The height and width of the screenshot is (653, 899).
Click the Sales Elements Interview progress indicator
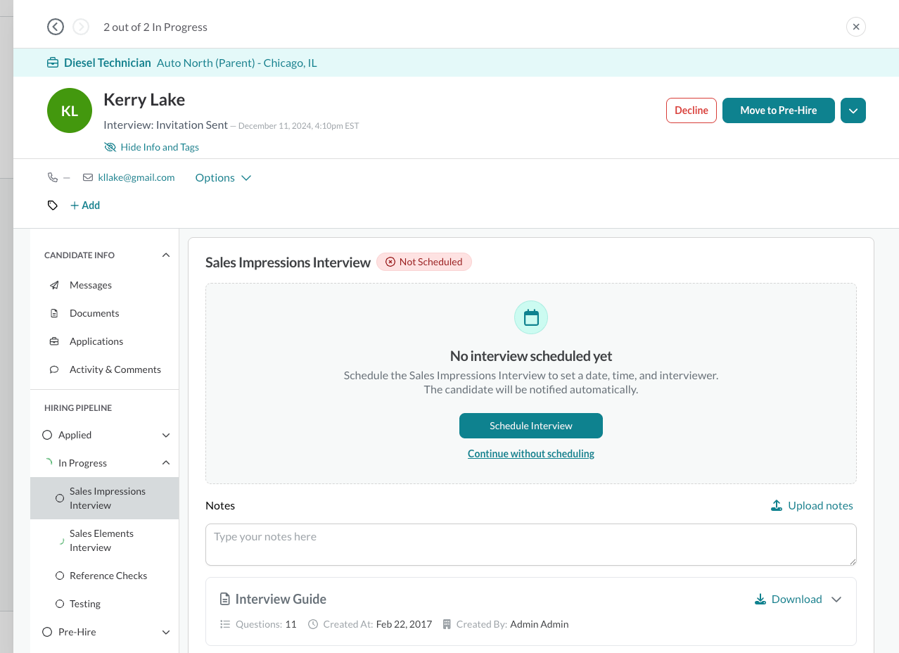(61, 541)
